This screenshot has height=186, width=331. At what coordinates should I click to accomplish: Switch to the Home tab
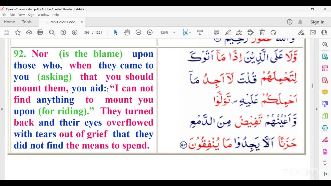point(9,22)
